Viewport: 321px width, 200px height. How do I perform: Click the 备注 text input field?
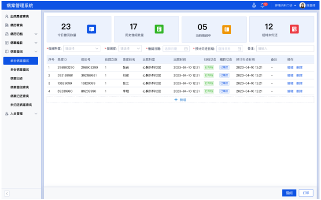[285, 48]
